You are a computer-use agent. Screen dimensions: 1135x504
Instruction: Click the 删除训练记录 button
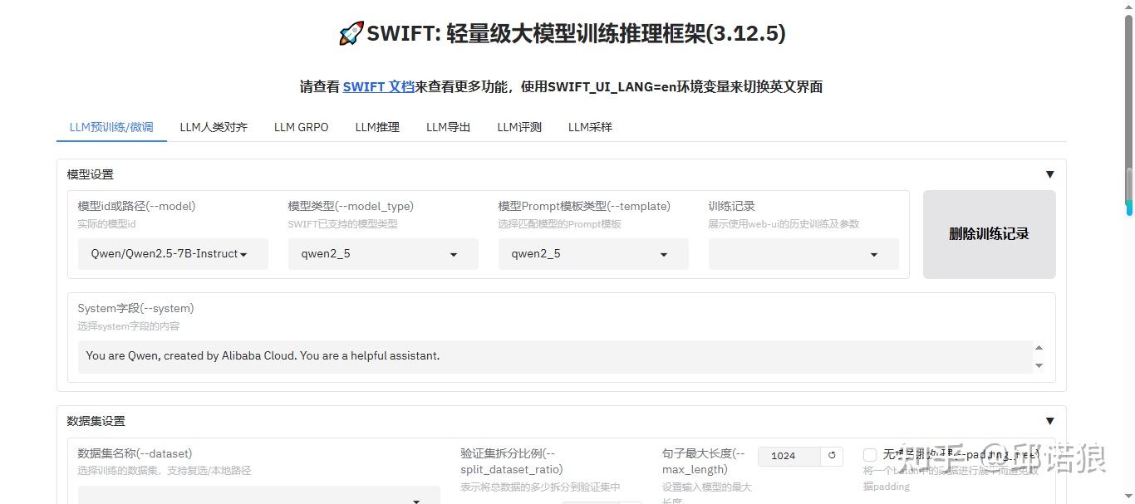coord(989,234)
